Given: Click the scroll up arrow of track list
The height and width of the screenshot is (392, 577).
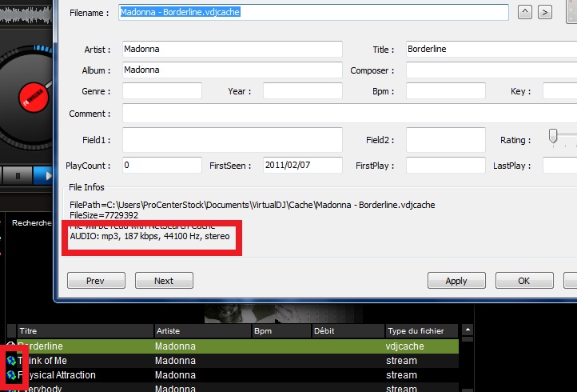Looking at the screenshot, I should tap(468, 330).
